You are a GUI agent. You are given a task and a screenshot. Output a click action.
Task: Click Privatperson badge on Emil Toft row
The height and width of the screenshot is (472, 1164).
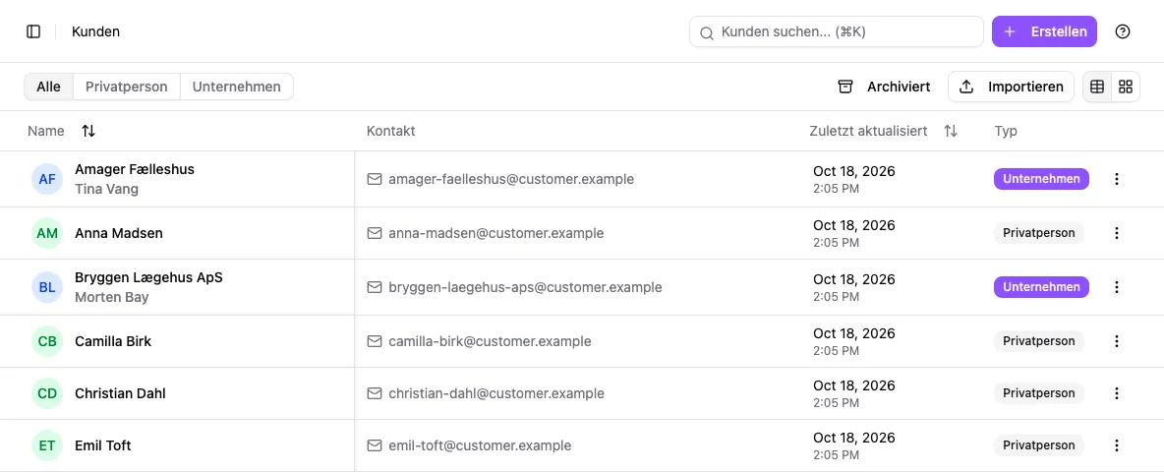pyautogui.click(x=1038, y=445)
